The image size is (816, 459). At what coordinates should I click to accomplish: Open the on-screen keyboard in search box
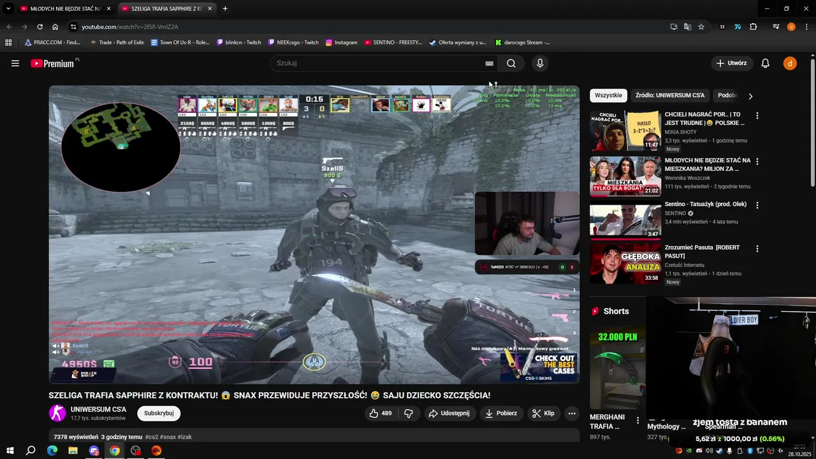(489, 63)
